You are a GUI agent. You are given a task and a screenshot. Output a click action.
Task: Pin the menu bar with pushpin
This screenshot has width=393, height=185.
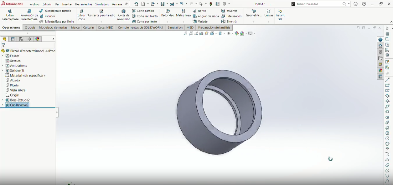(127, 4)
